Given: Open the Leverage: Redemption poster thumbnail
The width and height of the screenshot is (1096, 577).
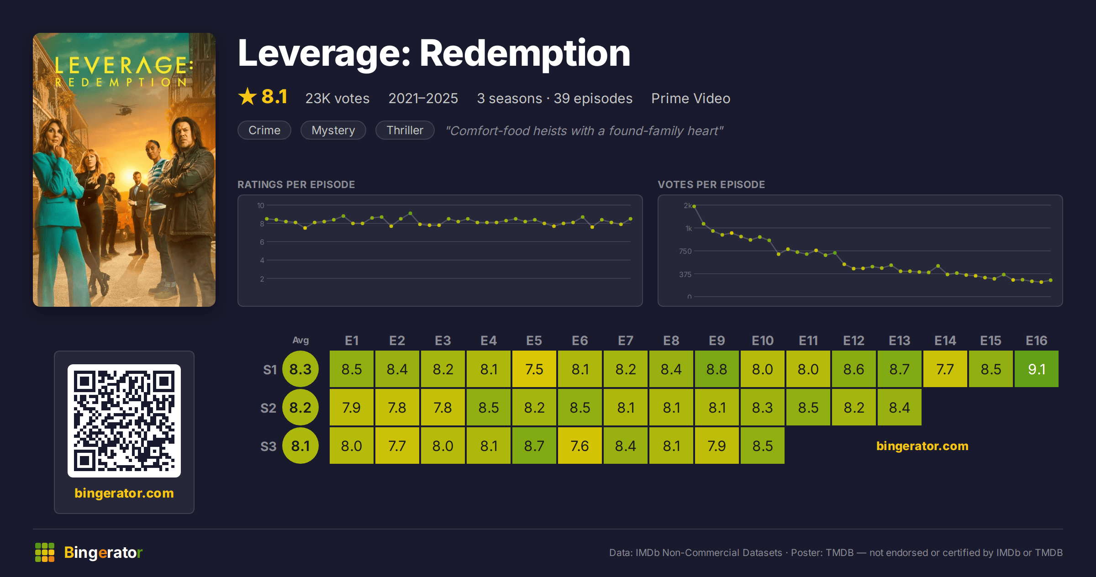Looking at the screenshot, I should (x=124, y=170).
